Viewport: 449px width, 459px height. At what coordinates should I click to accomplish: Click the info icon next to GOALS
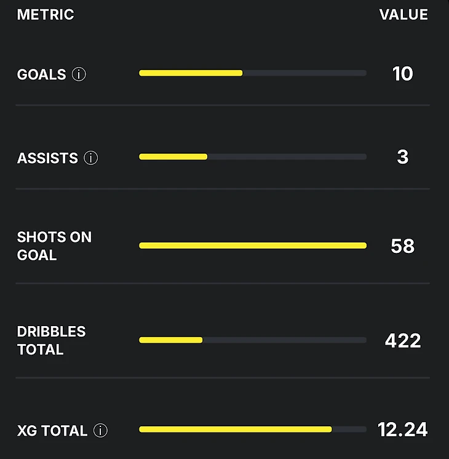point(79,74)
